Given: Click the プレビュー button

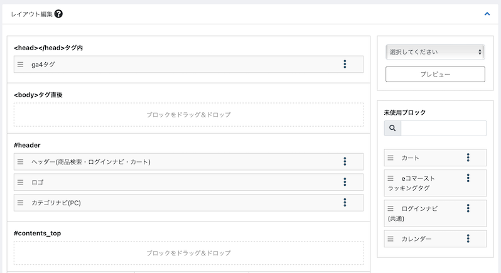Looking at the screenshot, I should click(435, 74).
